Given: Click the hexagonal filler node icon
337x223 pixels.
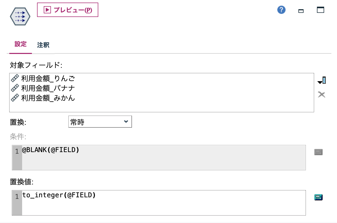Looking at the screenshot, I should pos(20,16).
